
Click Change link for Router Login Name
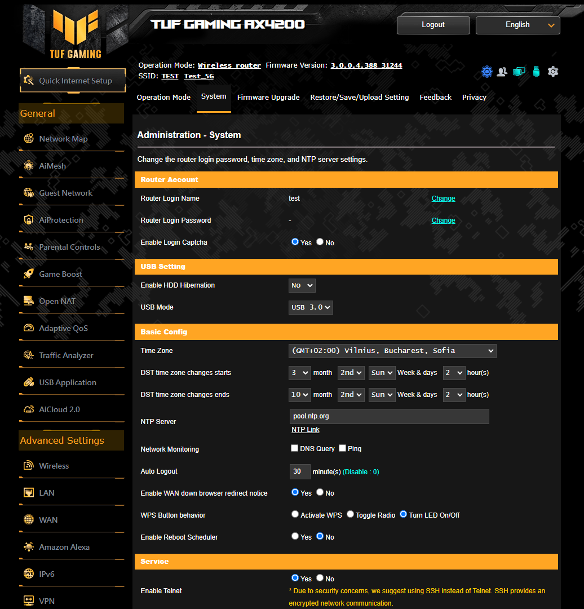[444, 198]
